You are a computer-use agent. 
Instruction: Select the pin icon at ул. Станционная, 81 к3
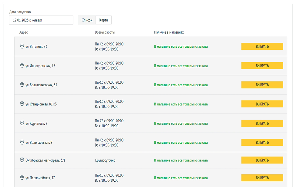tap(22, 104)
